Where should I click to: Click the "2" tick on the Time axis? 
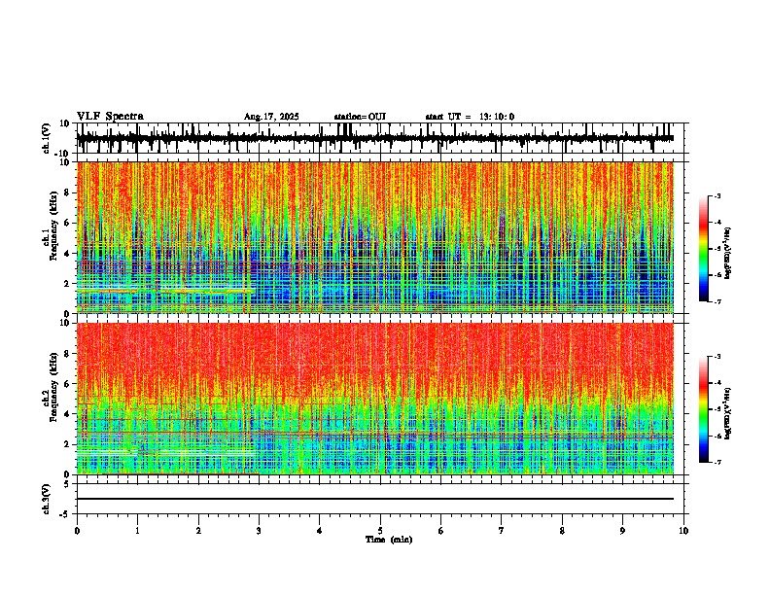point(198,531)
